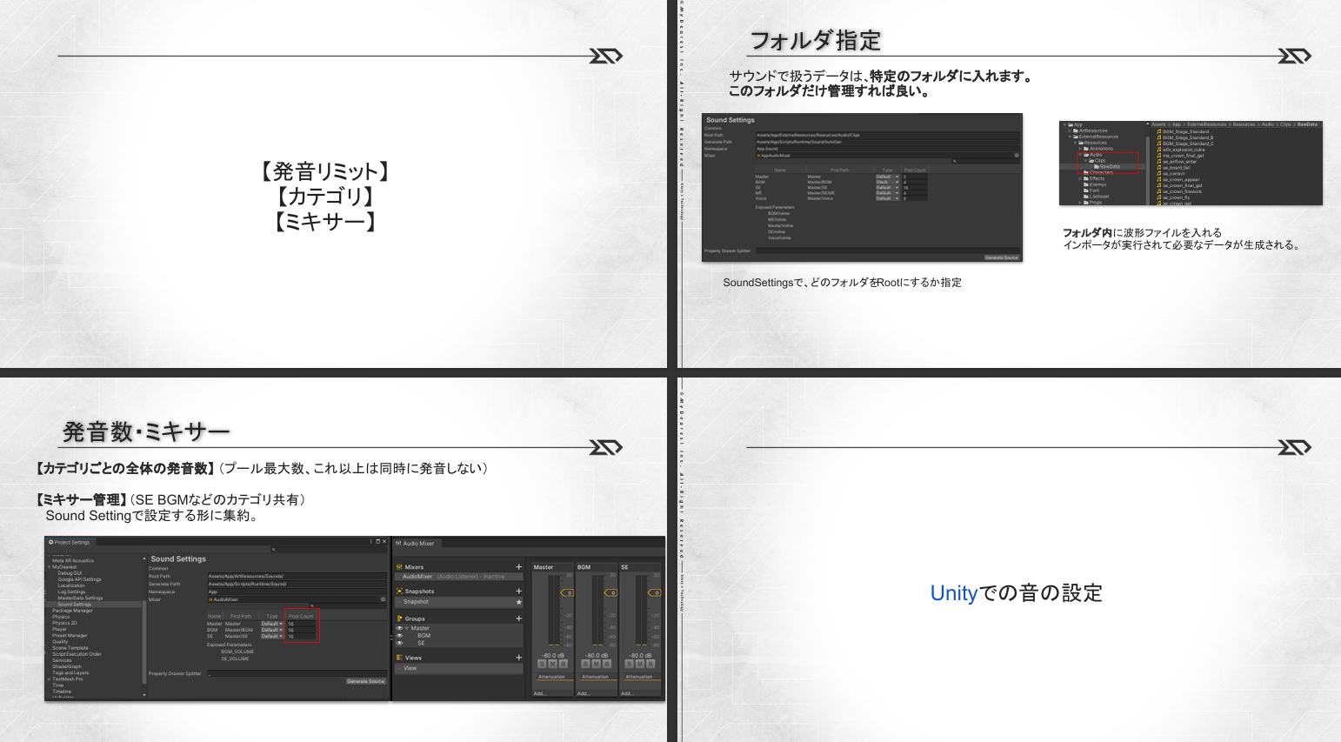The image size is (1341, 742).
Task: Mute the Master channel with its M button
Action: [x=551, y=663]
